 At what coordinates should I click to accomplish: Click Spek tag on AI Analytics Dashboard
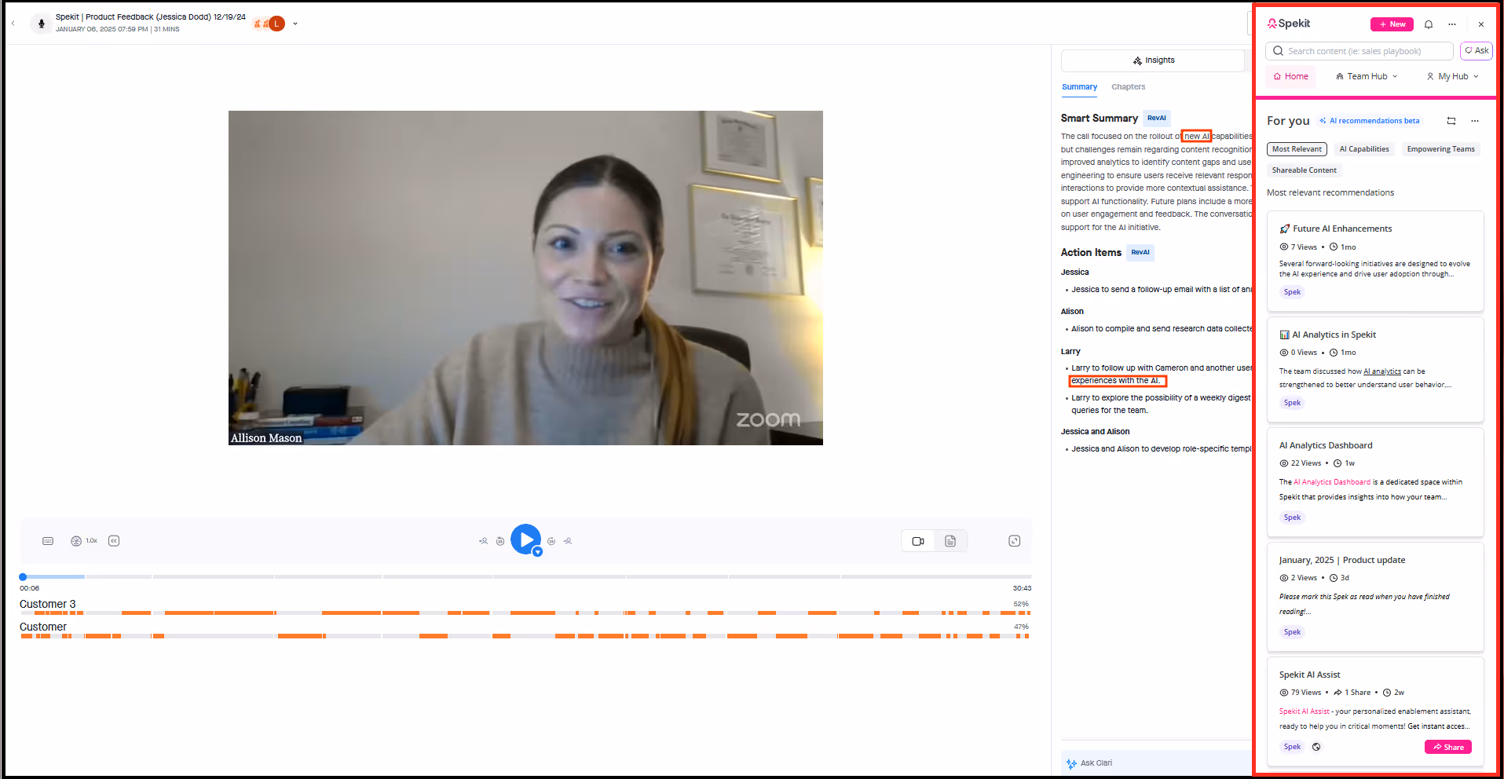pyautogui.click(x=1292, y=518)
